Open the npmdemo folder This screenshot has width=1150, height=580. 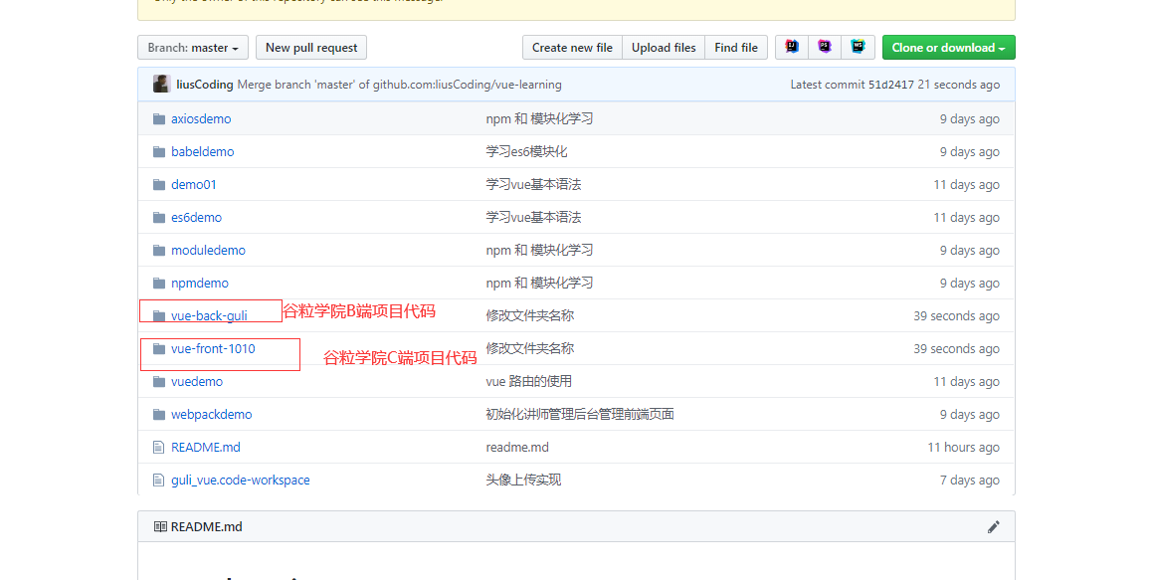tap(200, 283)
